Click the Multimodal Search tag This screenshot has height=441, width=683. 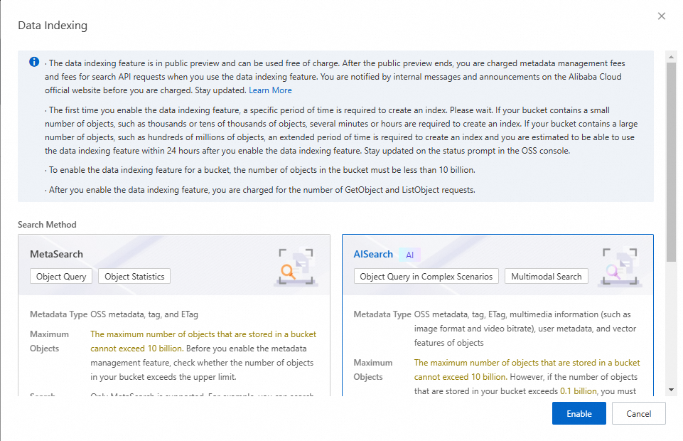(x=547, y=276)
